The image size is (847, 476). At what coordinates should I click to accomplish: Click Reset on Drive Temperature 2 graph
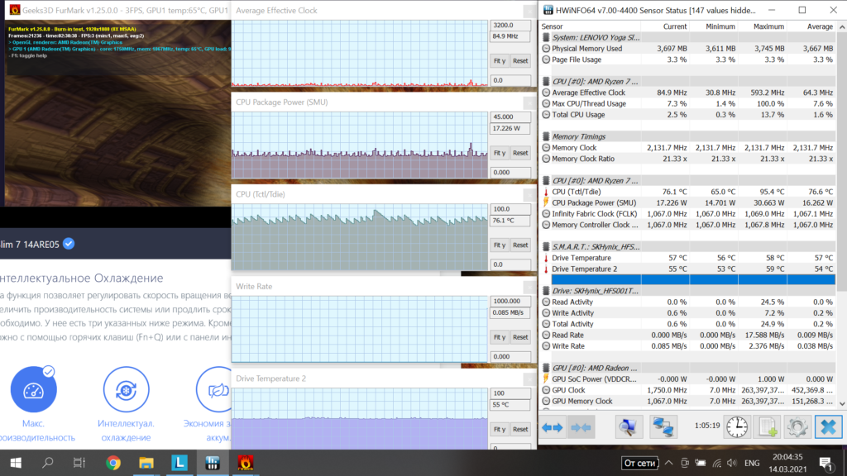click(x=520, y=430)
